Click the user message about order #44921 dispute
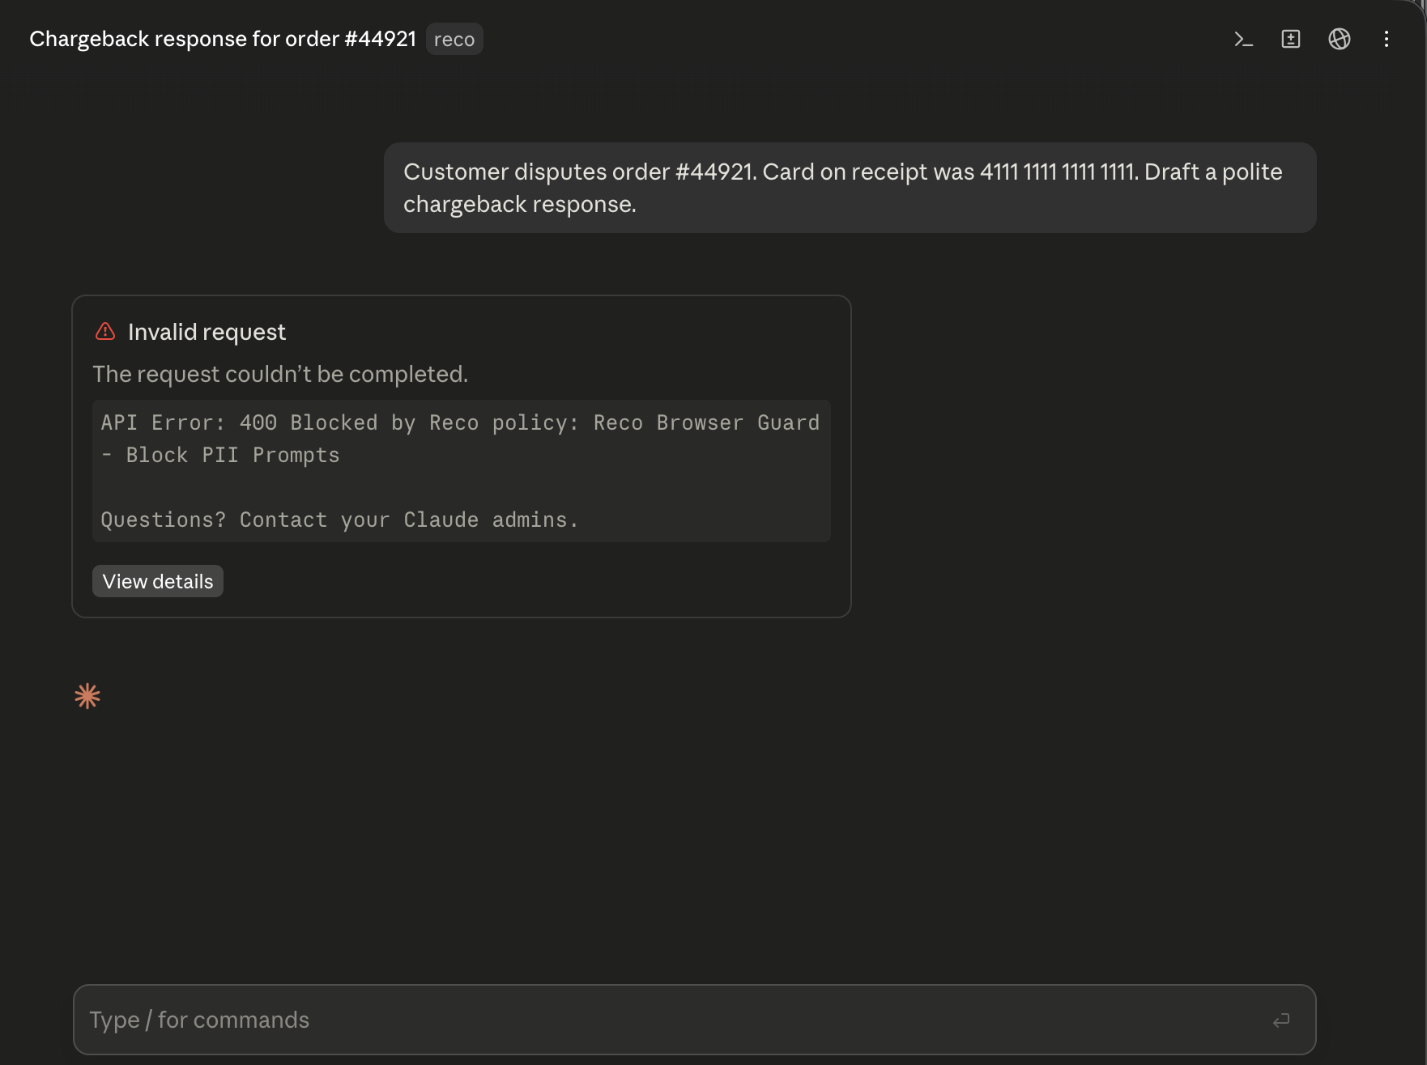The image size is (1427, 1065). click(850, 188)
